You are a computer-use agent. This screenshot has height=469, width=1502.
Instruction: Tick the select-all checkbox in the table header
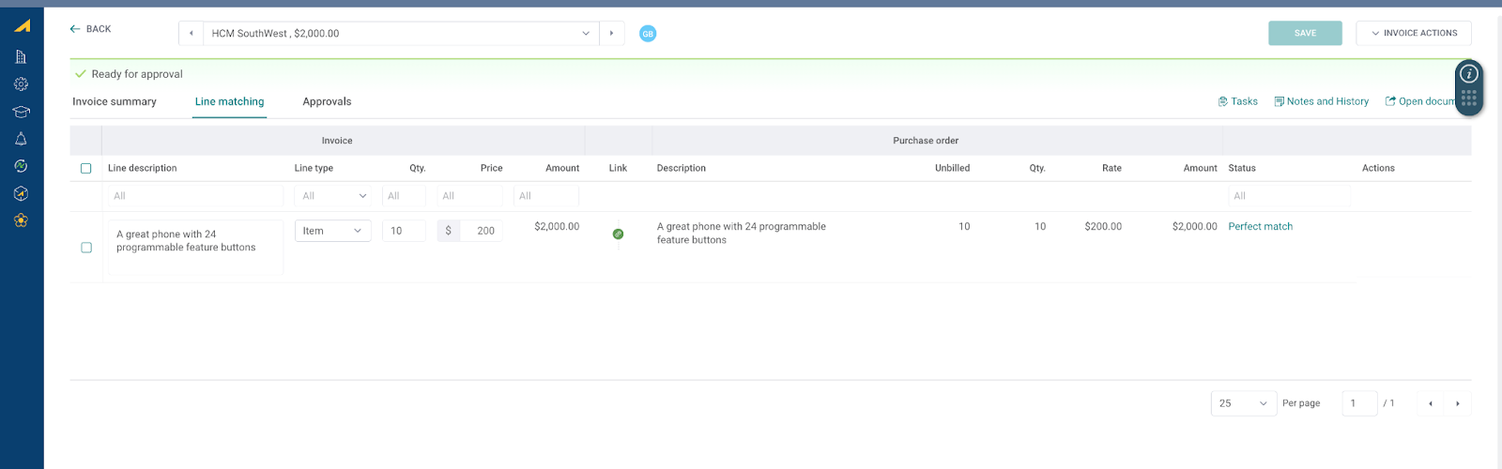coord(86,169)
